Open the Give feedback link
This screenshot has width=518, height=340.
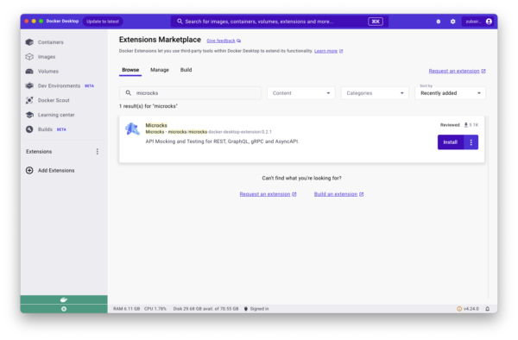pyautogui.click(x=221, y=41)
